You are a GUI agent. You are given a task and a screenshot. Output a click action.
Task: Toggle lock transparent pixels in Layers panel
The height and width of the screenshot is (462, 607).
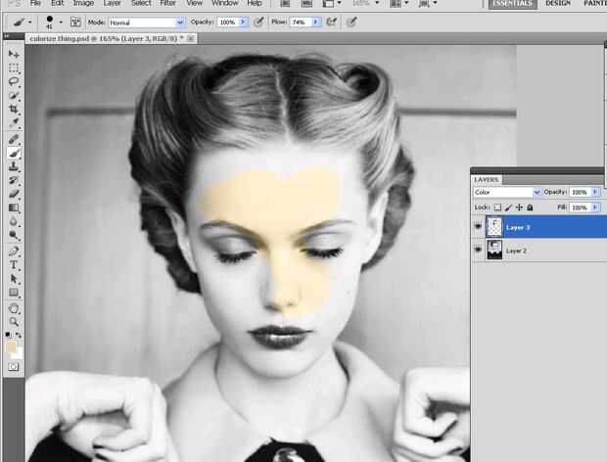coord(497,208)
